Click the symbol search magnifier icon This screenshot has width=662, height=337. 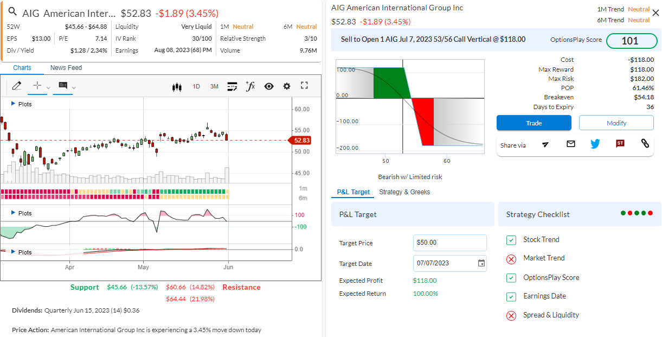[14, 12]
